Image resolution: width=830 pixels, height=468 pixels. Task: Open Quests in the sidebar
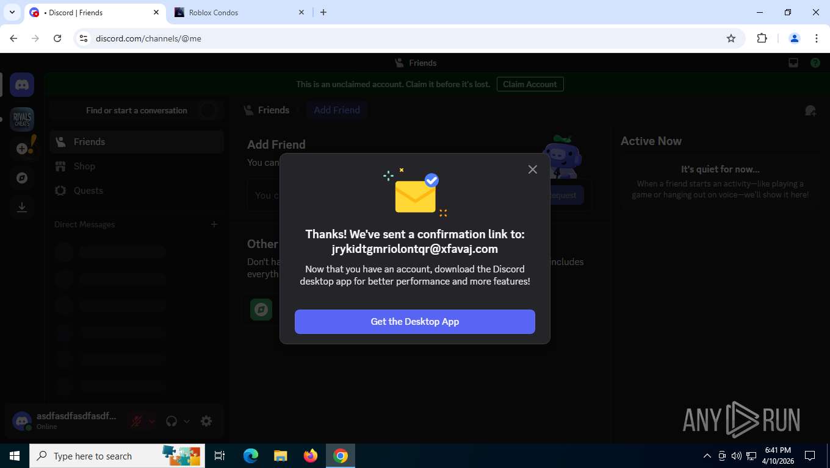[x=137, y=191]
